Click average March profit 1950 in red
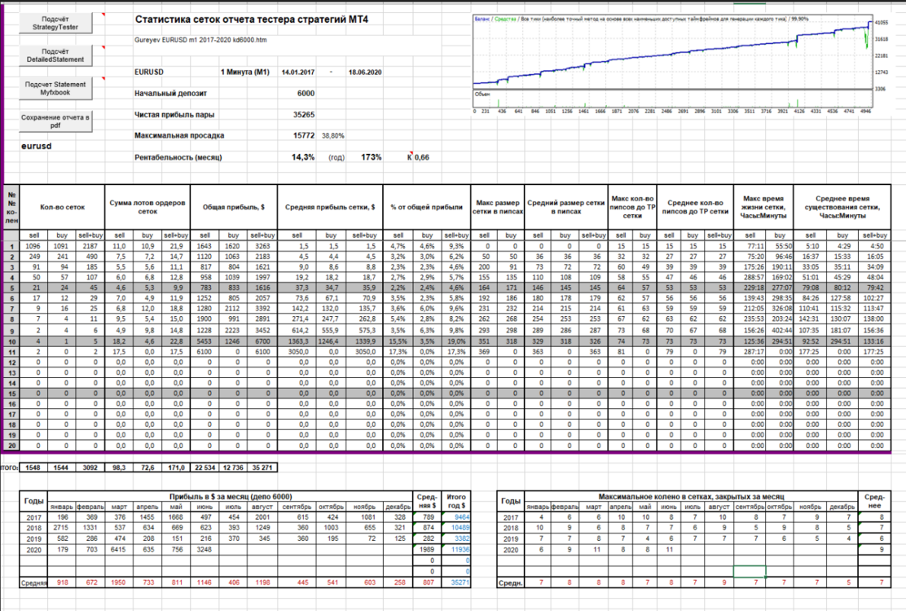The width and height of the screenshot is (906, 611). [x=118, y=582]
